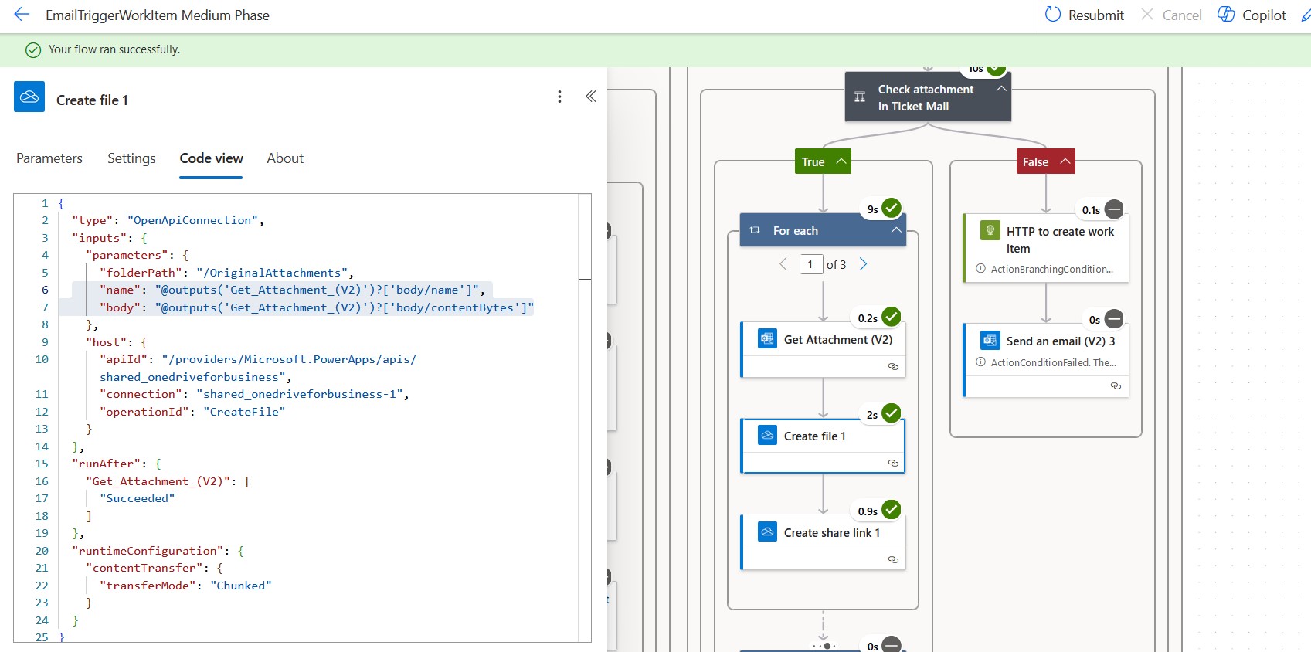This screenshot has width=1311, height=652.
Task: Collapse the details panel with double chevron
Action: 590,97
